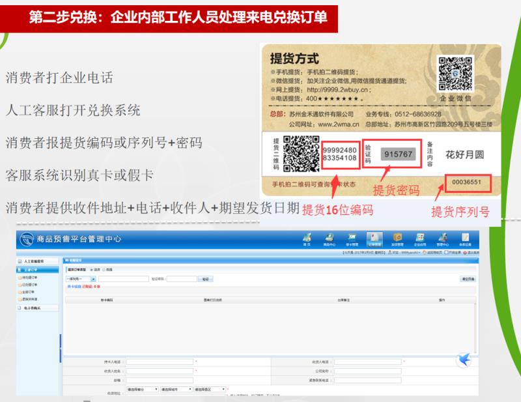Open the 人工客服提货 sidebar section
The height and width of the screenshot is (402, 521).
38,261
